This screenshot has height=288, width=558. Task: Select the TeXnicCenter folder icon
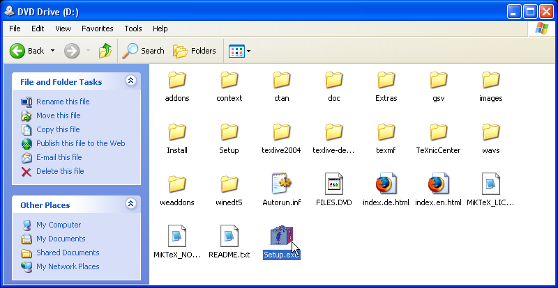438,132
